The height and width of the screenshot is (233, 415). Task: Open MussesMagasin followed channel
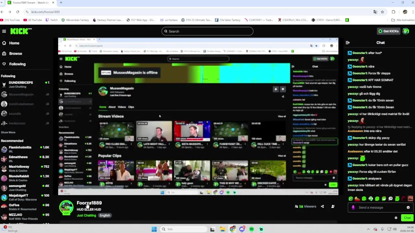[25, 94]
